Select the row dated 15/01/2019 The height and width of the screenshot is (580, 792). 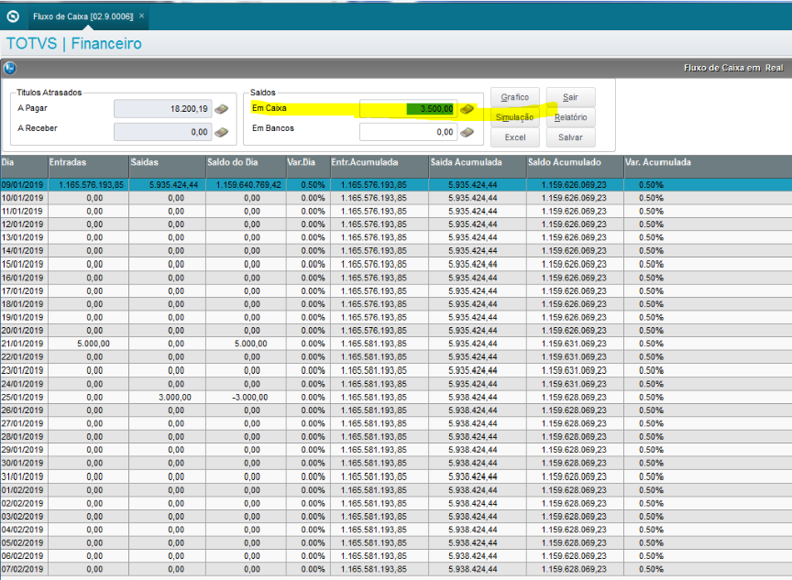pyautogui.click(x=396, y=264)
